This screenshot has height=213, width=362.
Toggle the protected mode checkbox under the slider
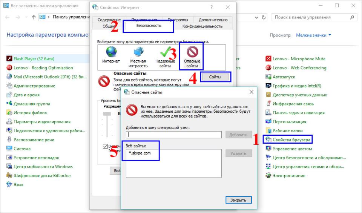(x=105, y=146)
